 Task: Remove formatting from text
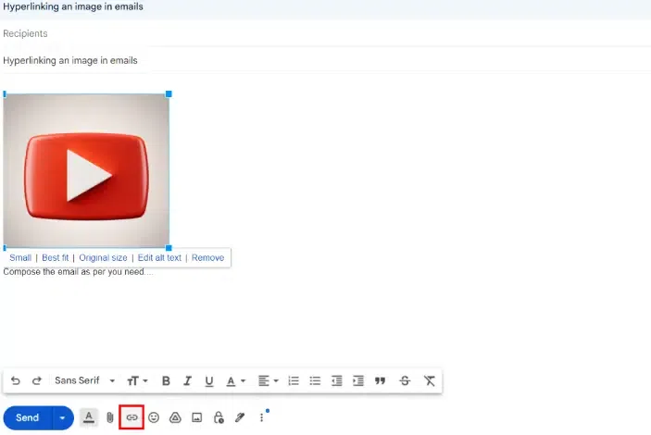coord(430,380)
